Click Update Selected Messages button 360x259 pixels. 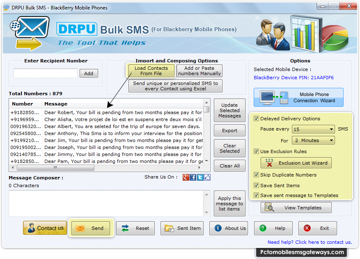(229, 110)
